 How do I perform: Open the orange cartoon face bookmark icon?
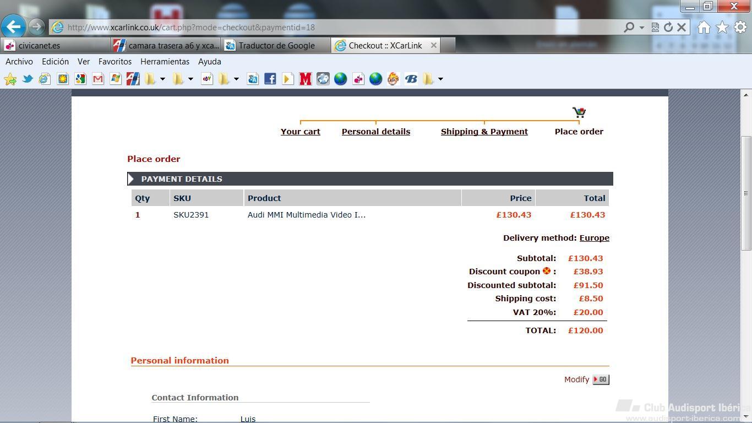tap(393, 79)
